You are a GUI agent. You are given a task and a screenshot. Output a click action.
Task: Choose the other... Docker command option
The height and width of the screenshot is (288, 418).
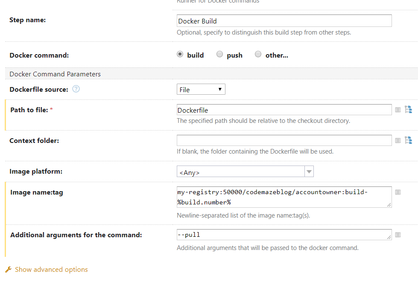pyautogui.click(x=258, y=55)
